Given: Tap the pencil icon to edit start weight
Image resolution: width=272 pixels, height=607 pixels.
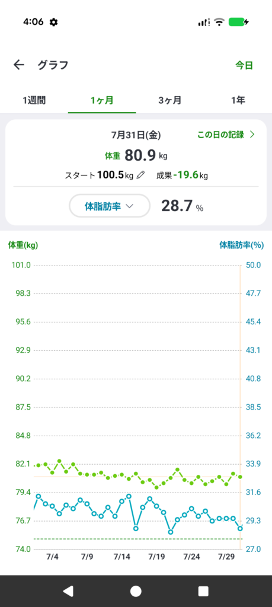Looking at the screenshot, I should pos(141,175).
